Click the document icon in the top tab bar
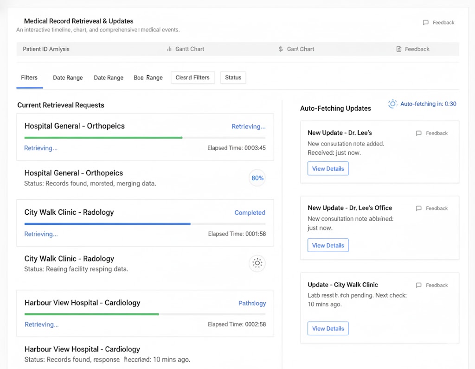The image size is (475, 369). [399, 49]
